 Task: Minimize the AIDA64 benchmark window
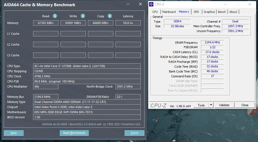pyautogui.click(x=128, y=4)
